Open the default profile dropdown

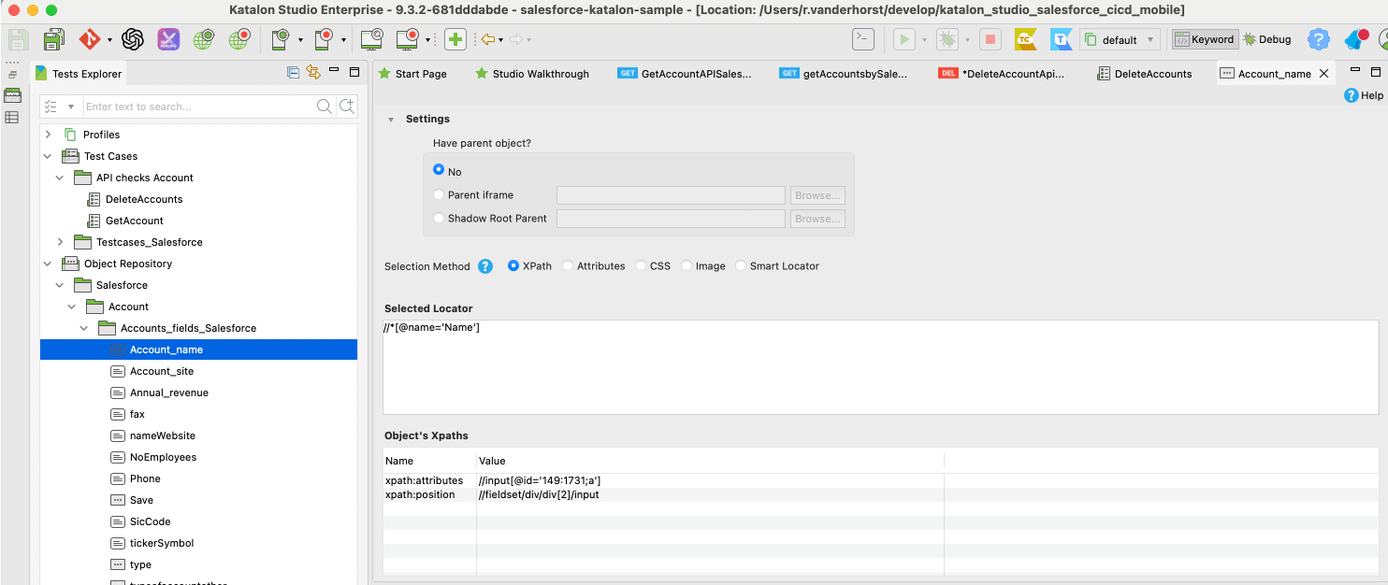coord(1120,39)
